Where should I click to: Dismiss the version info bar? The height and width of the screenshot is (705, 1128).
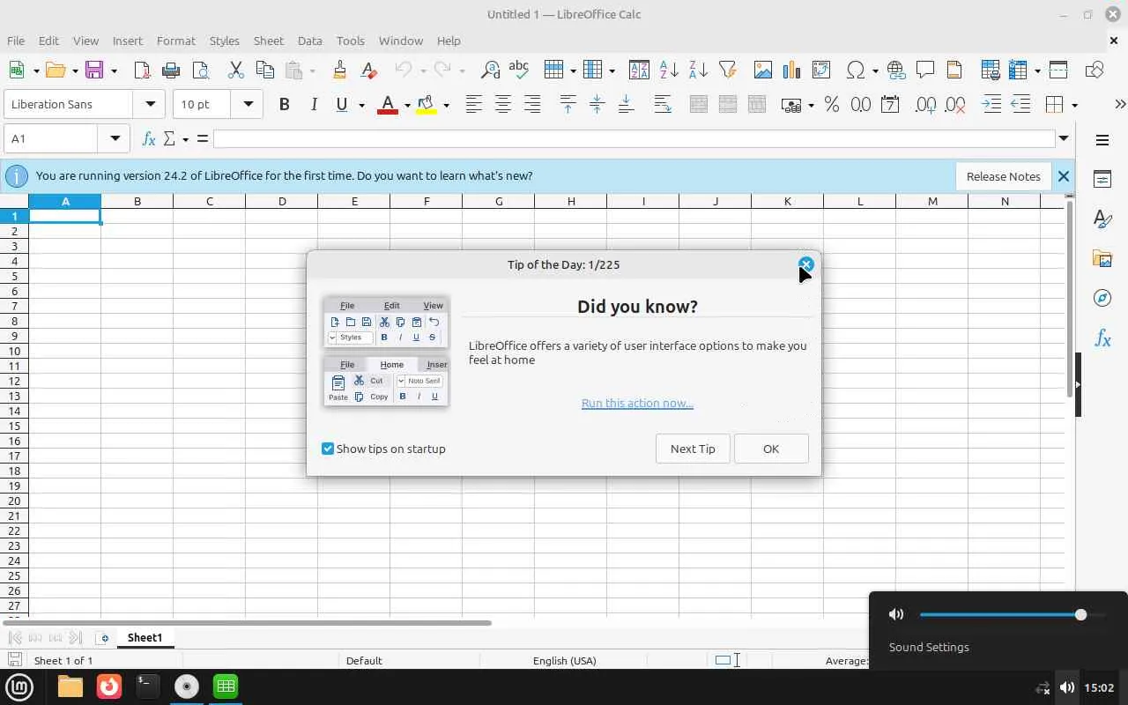(x=1064, y=176)
